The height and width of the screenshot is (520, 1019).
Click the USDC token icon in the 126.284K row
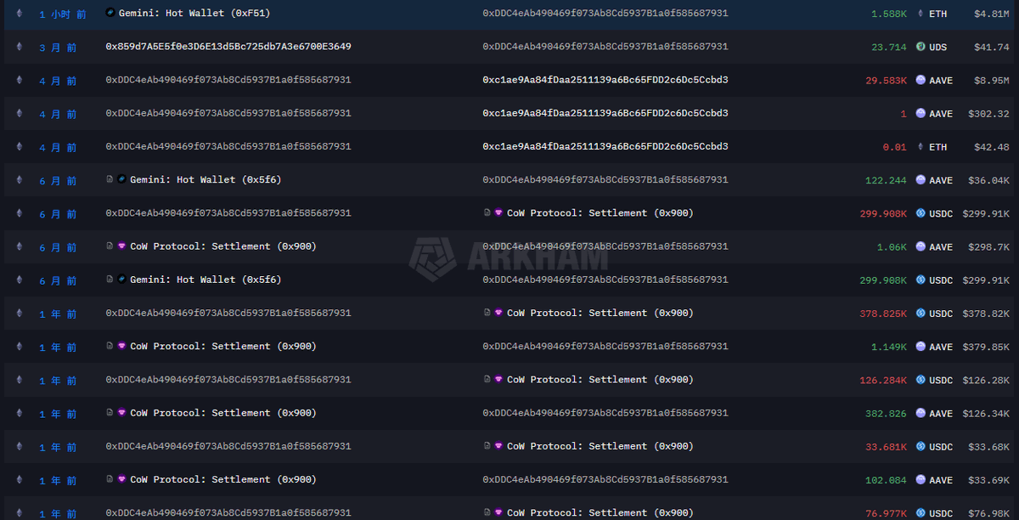coord(920,380)
